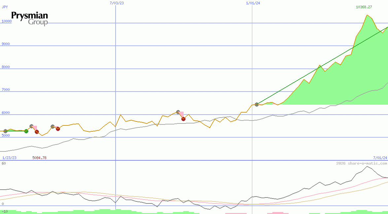
Task: Open the share-o-matic.com watermark link
Action: [361, 163]
